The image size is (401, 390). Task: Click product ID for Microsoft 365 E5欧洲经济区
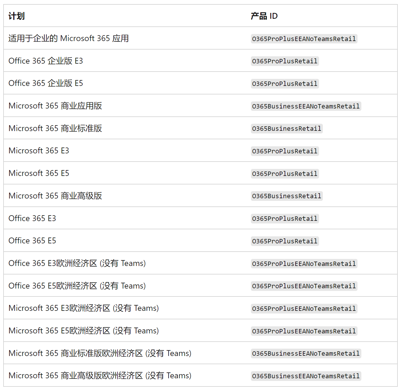(x=304, y=331)
